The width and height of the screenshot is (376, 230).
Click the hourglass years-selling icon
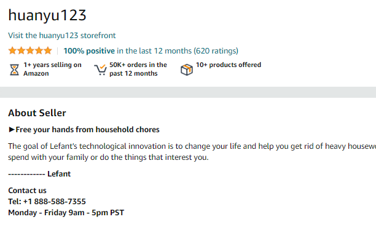point(14,70)
